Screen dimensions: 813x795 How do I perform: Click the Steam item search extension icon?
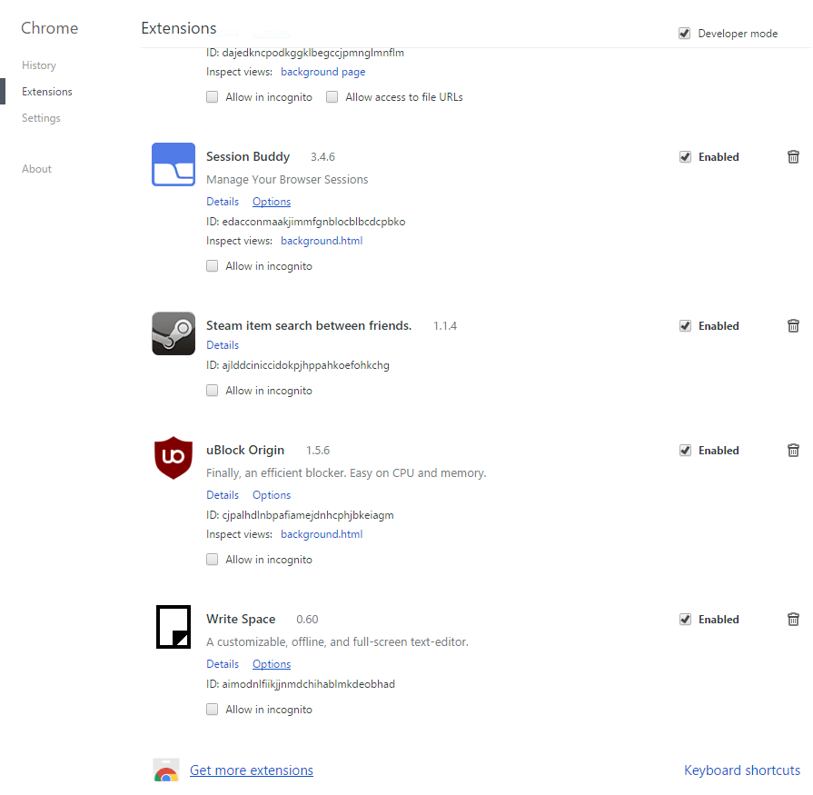coord(174,333)
